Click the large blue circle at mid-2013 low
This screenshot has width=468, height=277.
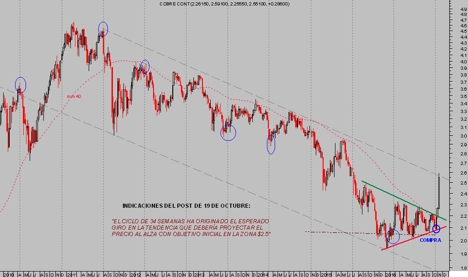(x=228, y=132)
